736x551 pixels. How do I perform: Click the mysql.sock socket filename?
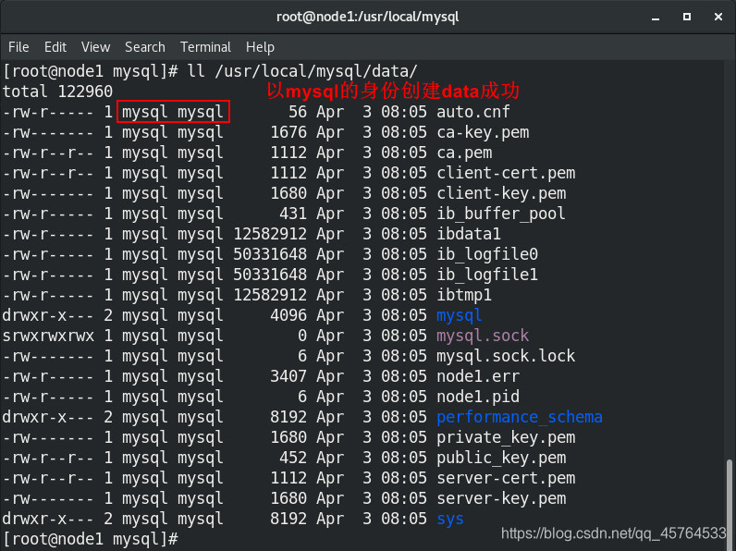(483, 336)
